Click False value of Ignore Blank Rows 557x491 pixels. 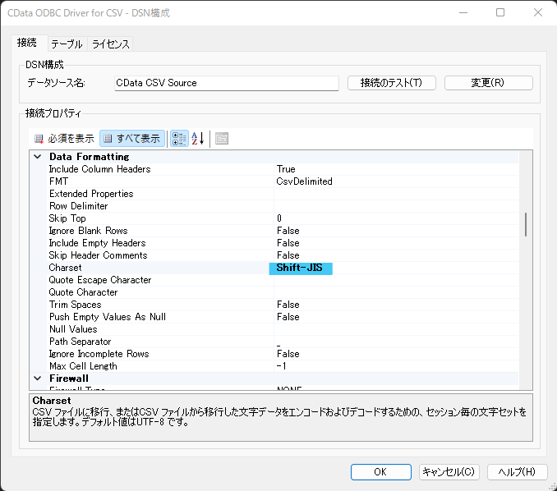pos(288,231)
